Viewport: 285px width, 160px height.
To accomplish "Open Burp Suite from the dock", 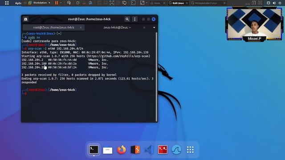I will tap(135, 150).
